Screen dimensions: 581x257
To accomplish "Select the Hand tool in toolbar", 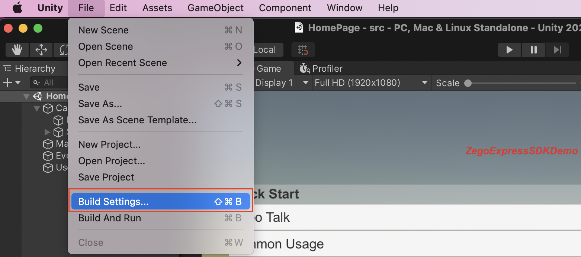I will pos(17,50).
